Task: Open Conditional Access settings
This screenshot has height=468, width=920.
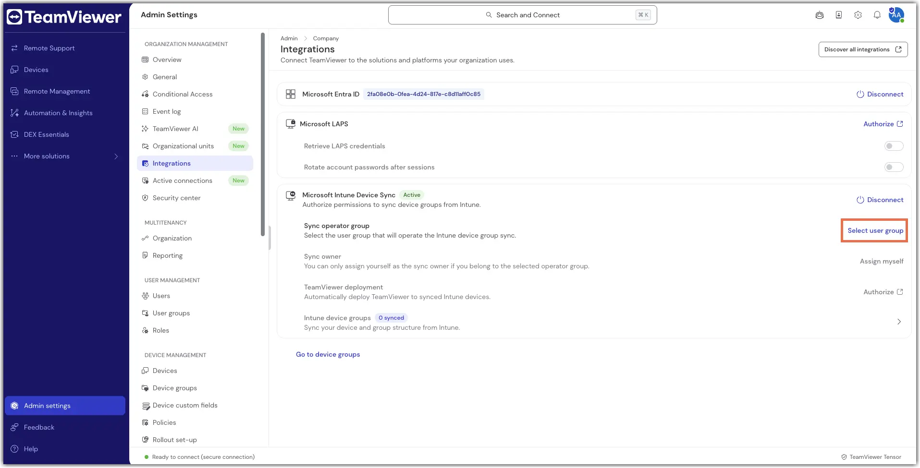Action: point(195,94)
